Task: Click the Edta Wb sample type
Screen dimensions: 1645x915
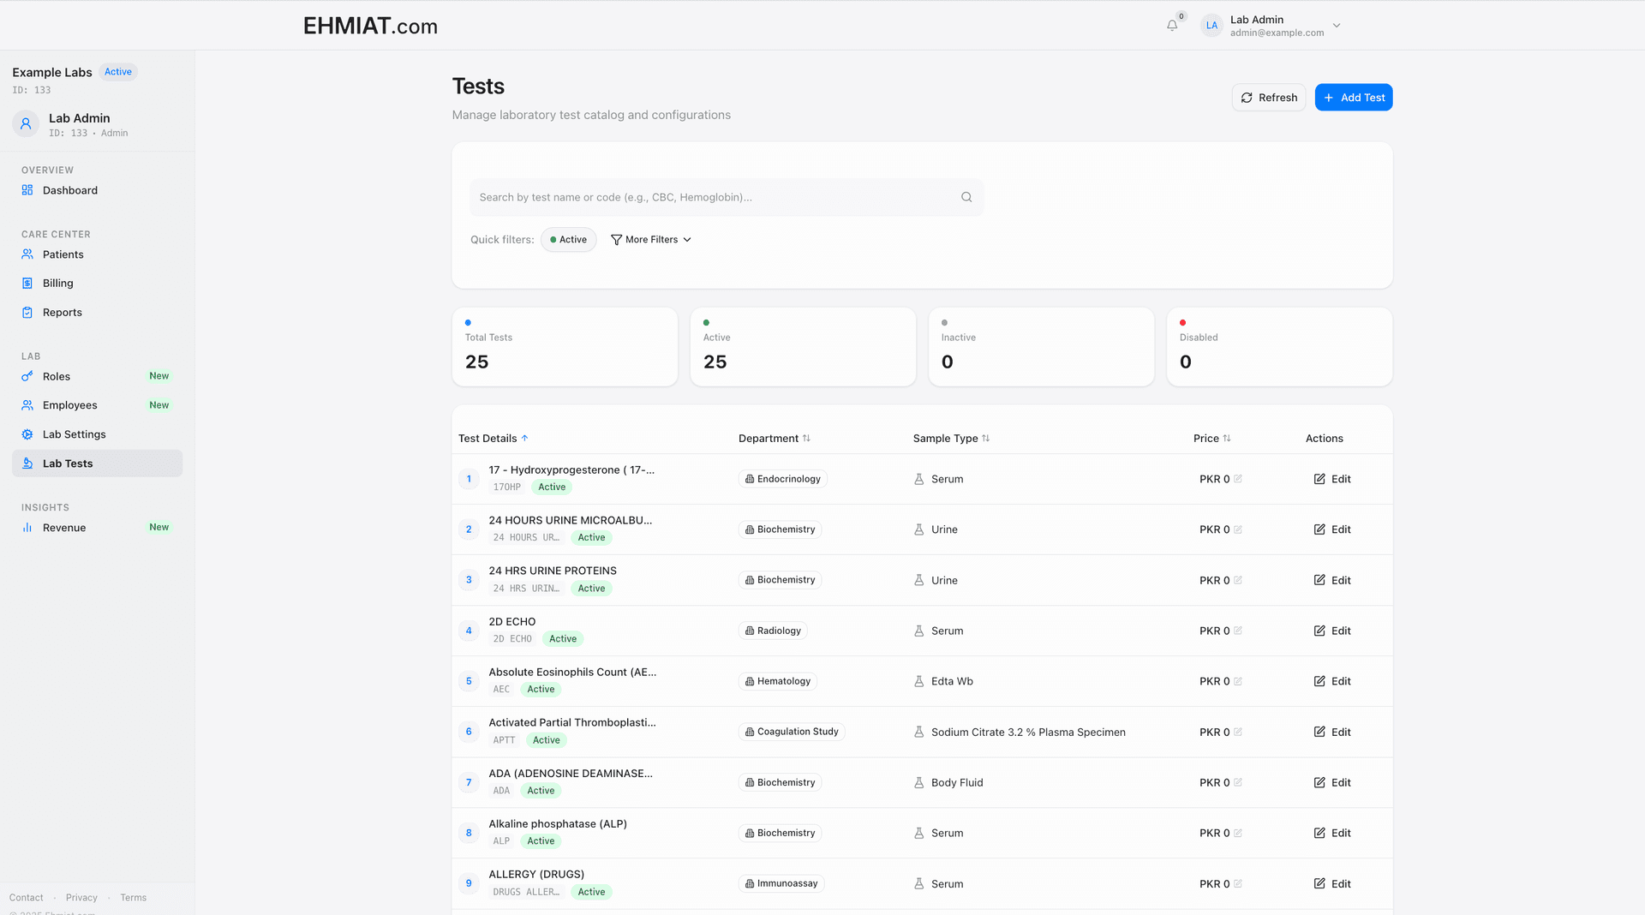Action: 952,681
